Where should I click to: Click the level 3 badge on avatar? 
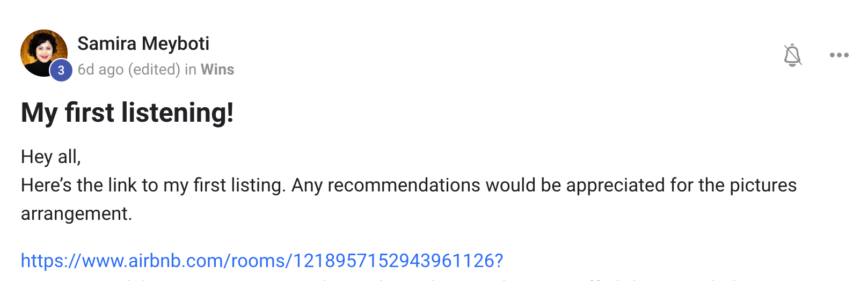pos(61,70)
